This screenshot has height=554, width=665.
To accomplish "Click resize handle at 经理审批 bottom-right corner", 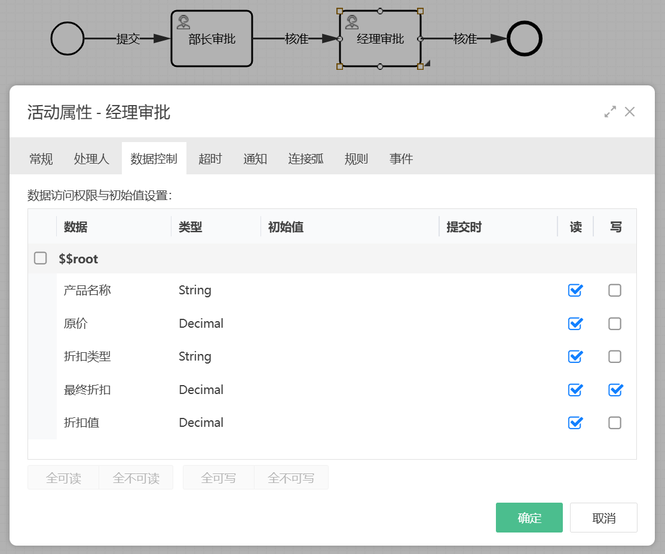I will (421, 66).
